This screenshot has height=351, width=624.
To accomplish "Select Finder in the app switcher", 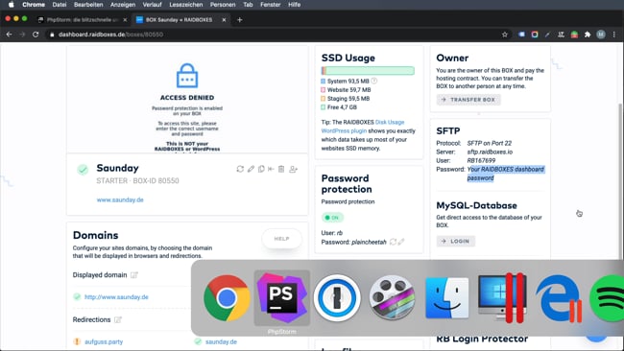I will (447, 298).
